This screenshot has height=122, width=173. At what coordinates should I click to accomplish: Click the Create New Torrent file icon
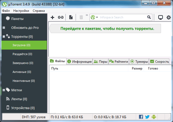tap(71, 18)
